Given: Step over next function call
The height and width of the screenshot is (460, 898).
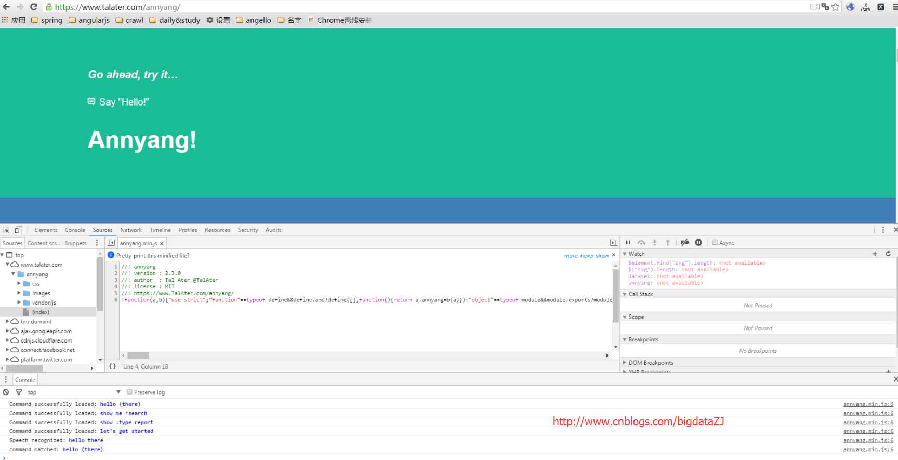Looking at the screenshot, I should 641,242.
